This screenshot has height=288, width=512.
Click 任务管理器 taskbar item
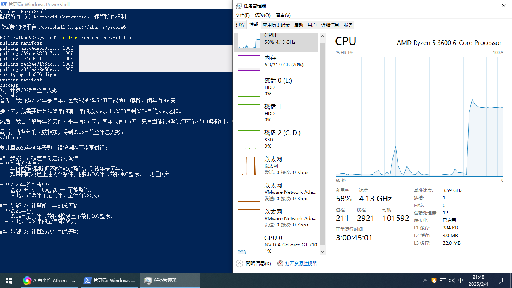tap(170, 280)
